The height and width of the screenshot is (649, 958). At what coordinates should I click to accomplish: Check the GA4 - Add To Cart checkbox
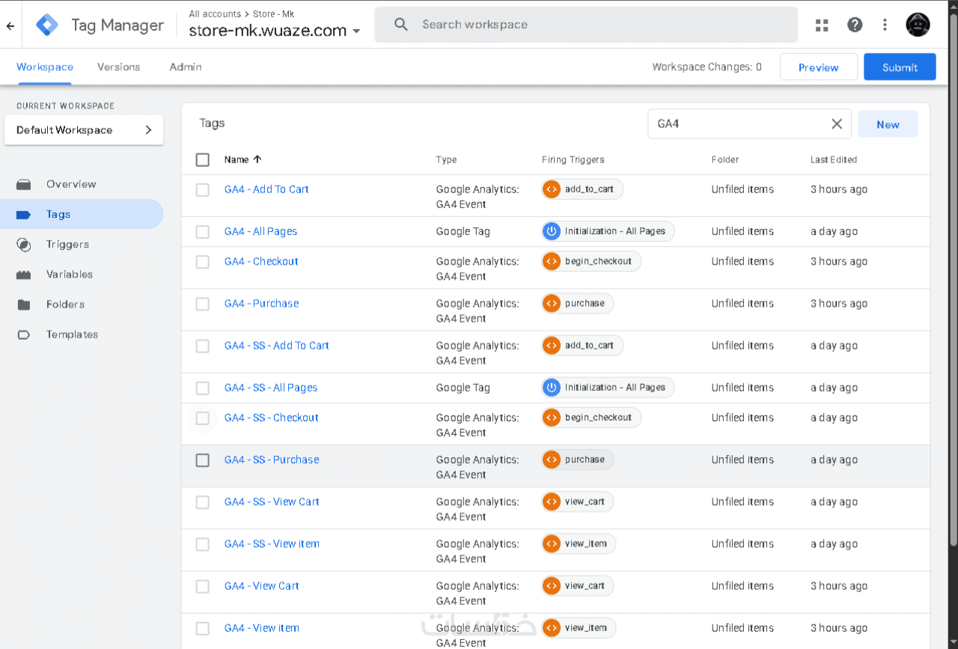pyautogui.click(x=203, y=190)
